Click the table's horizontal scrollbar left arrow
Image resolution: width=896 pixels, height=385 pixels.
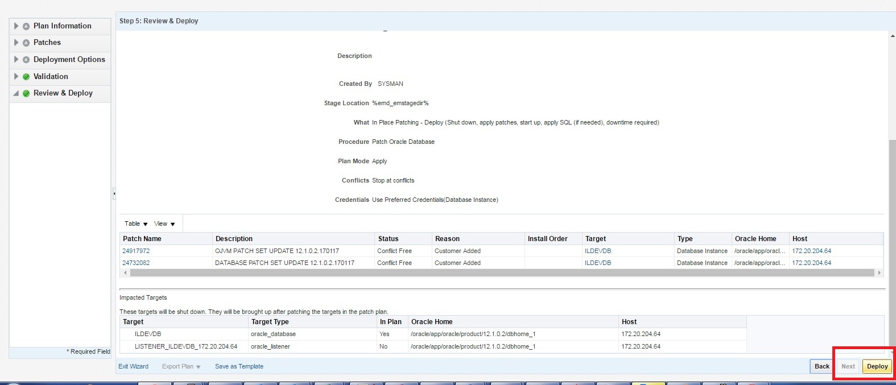(x=125, y=273)
